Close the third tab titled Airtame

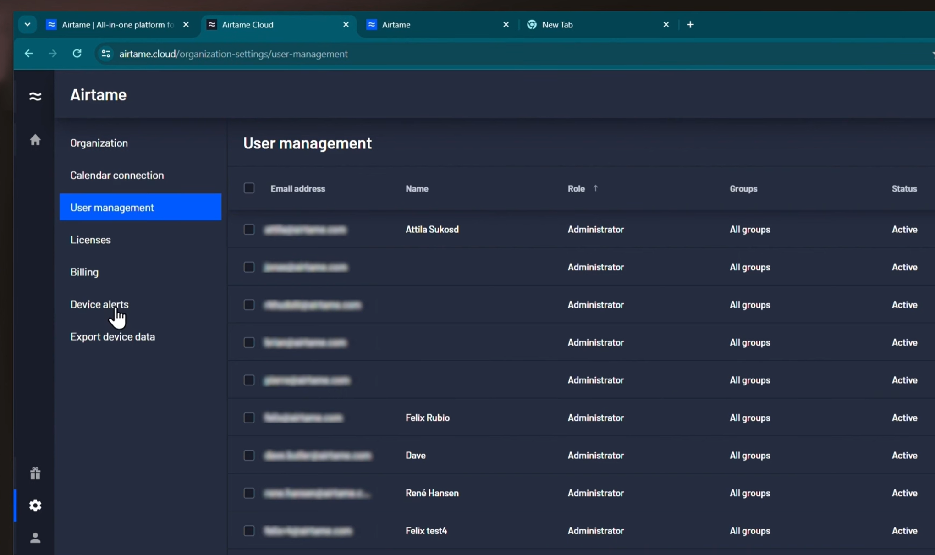[x=506, y=25]
